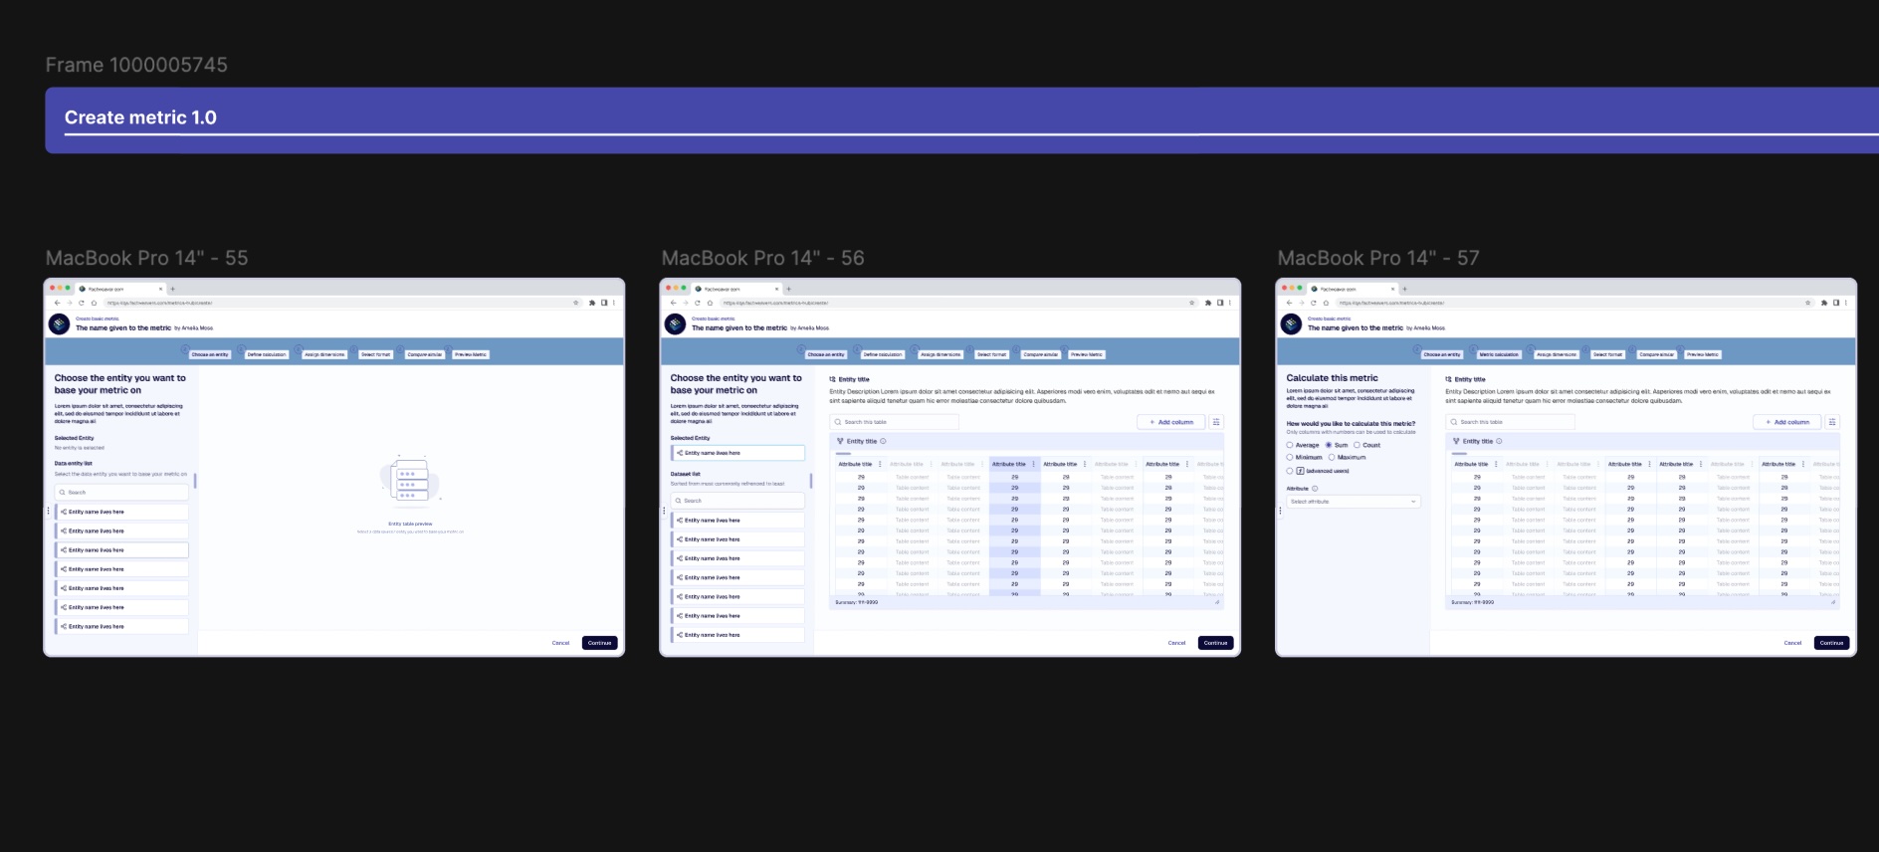Click the Cancel link in frame 57
The width and height of the screenshot is (1879, 852).
click(x=1793, y=643)
